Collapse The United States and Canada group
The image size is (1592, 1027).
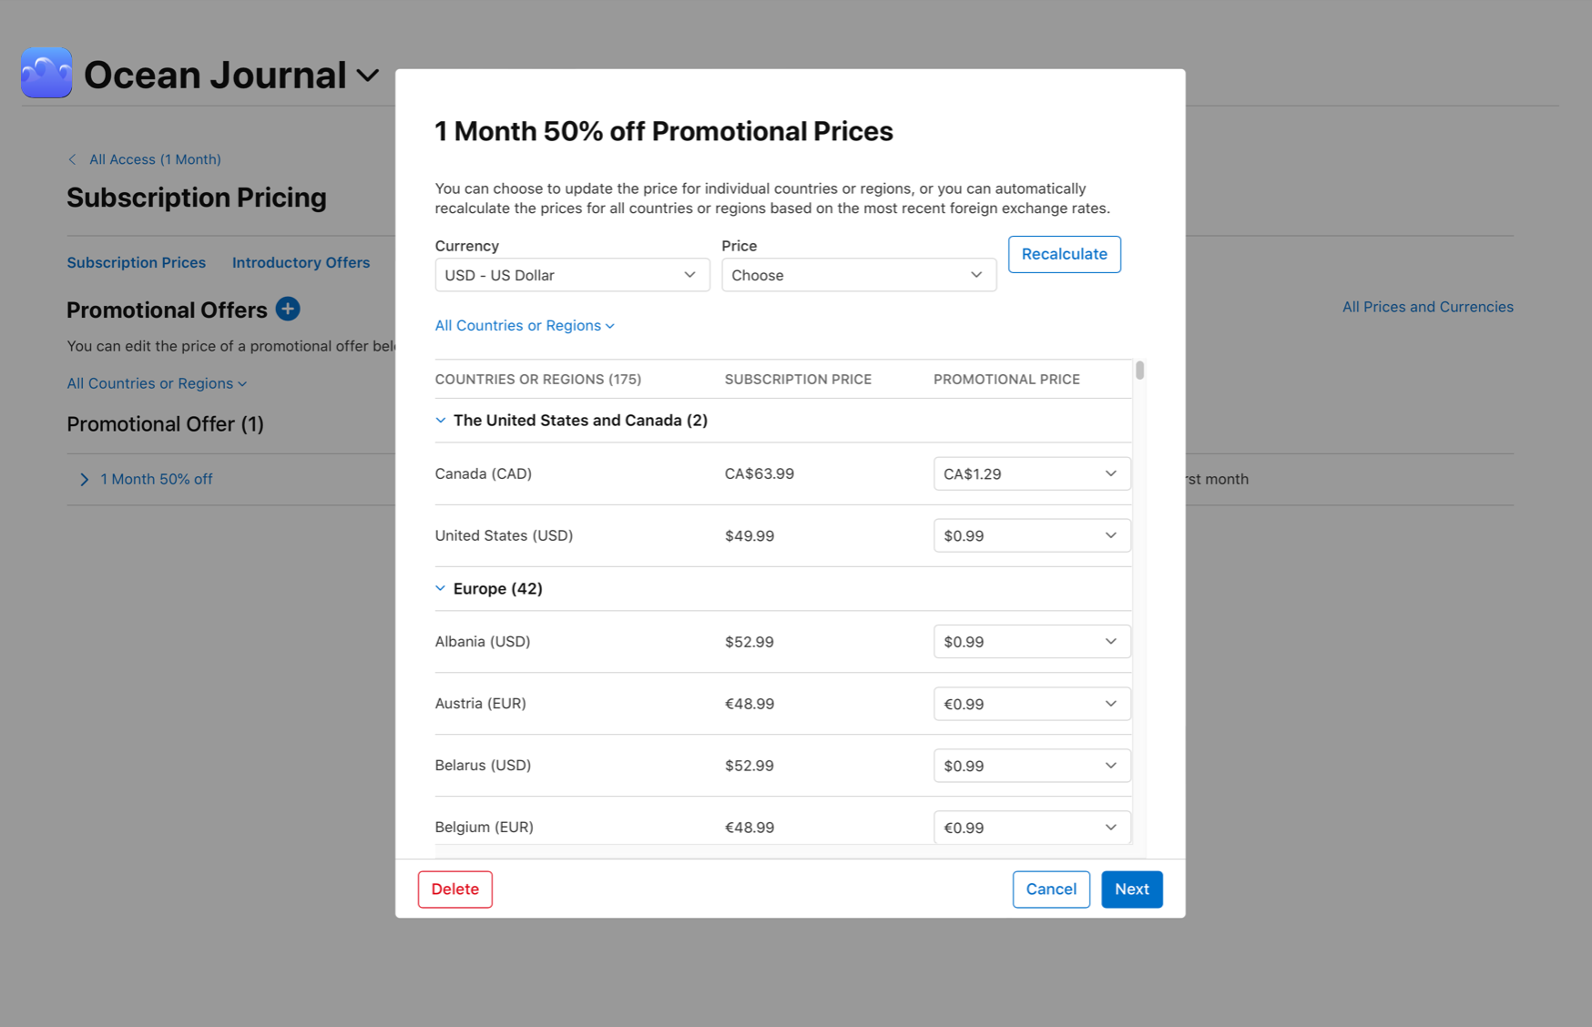pos(441,420)
